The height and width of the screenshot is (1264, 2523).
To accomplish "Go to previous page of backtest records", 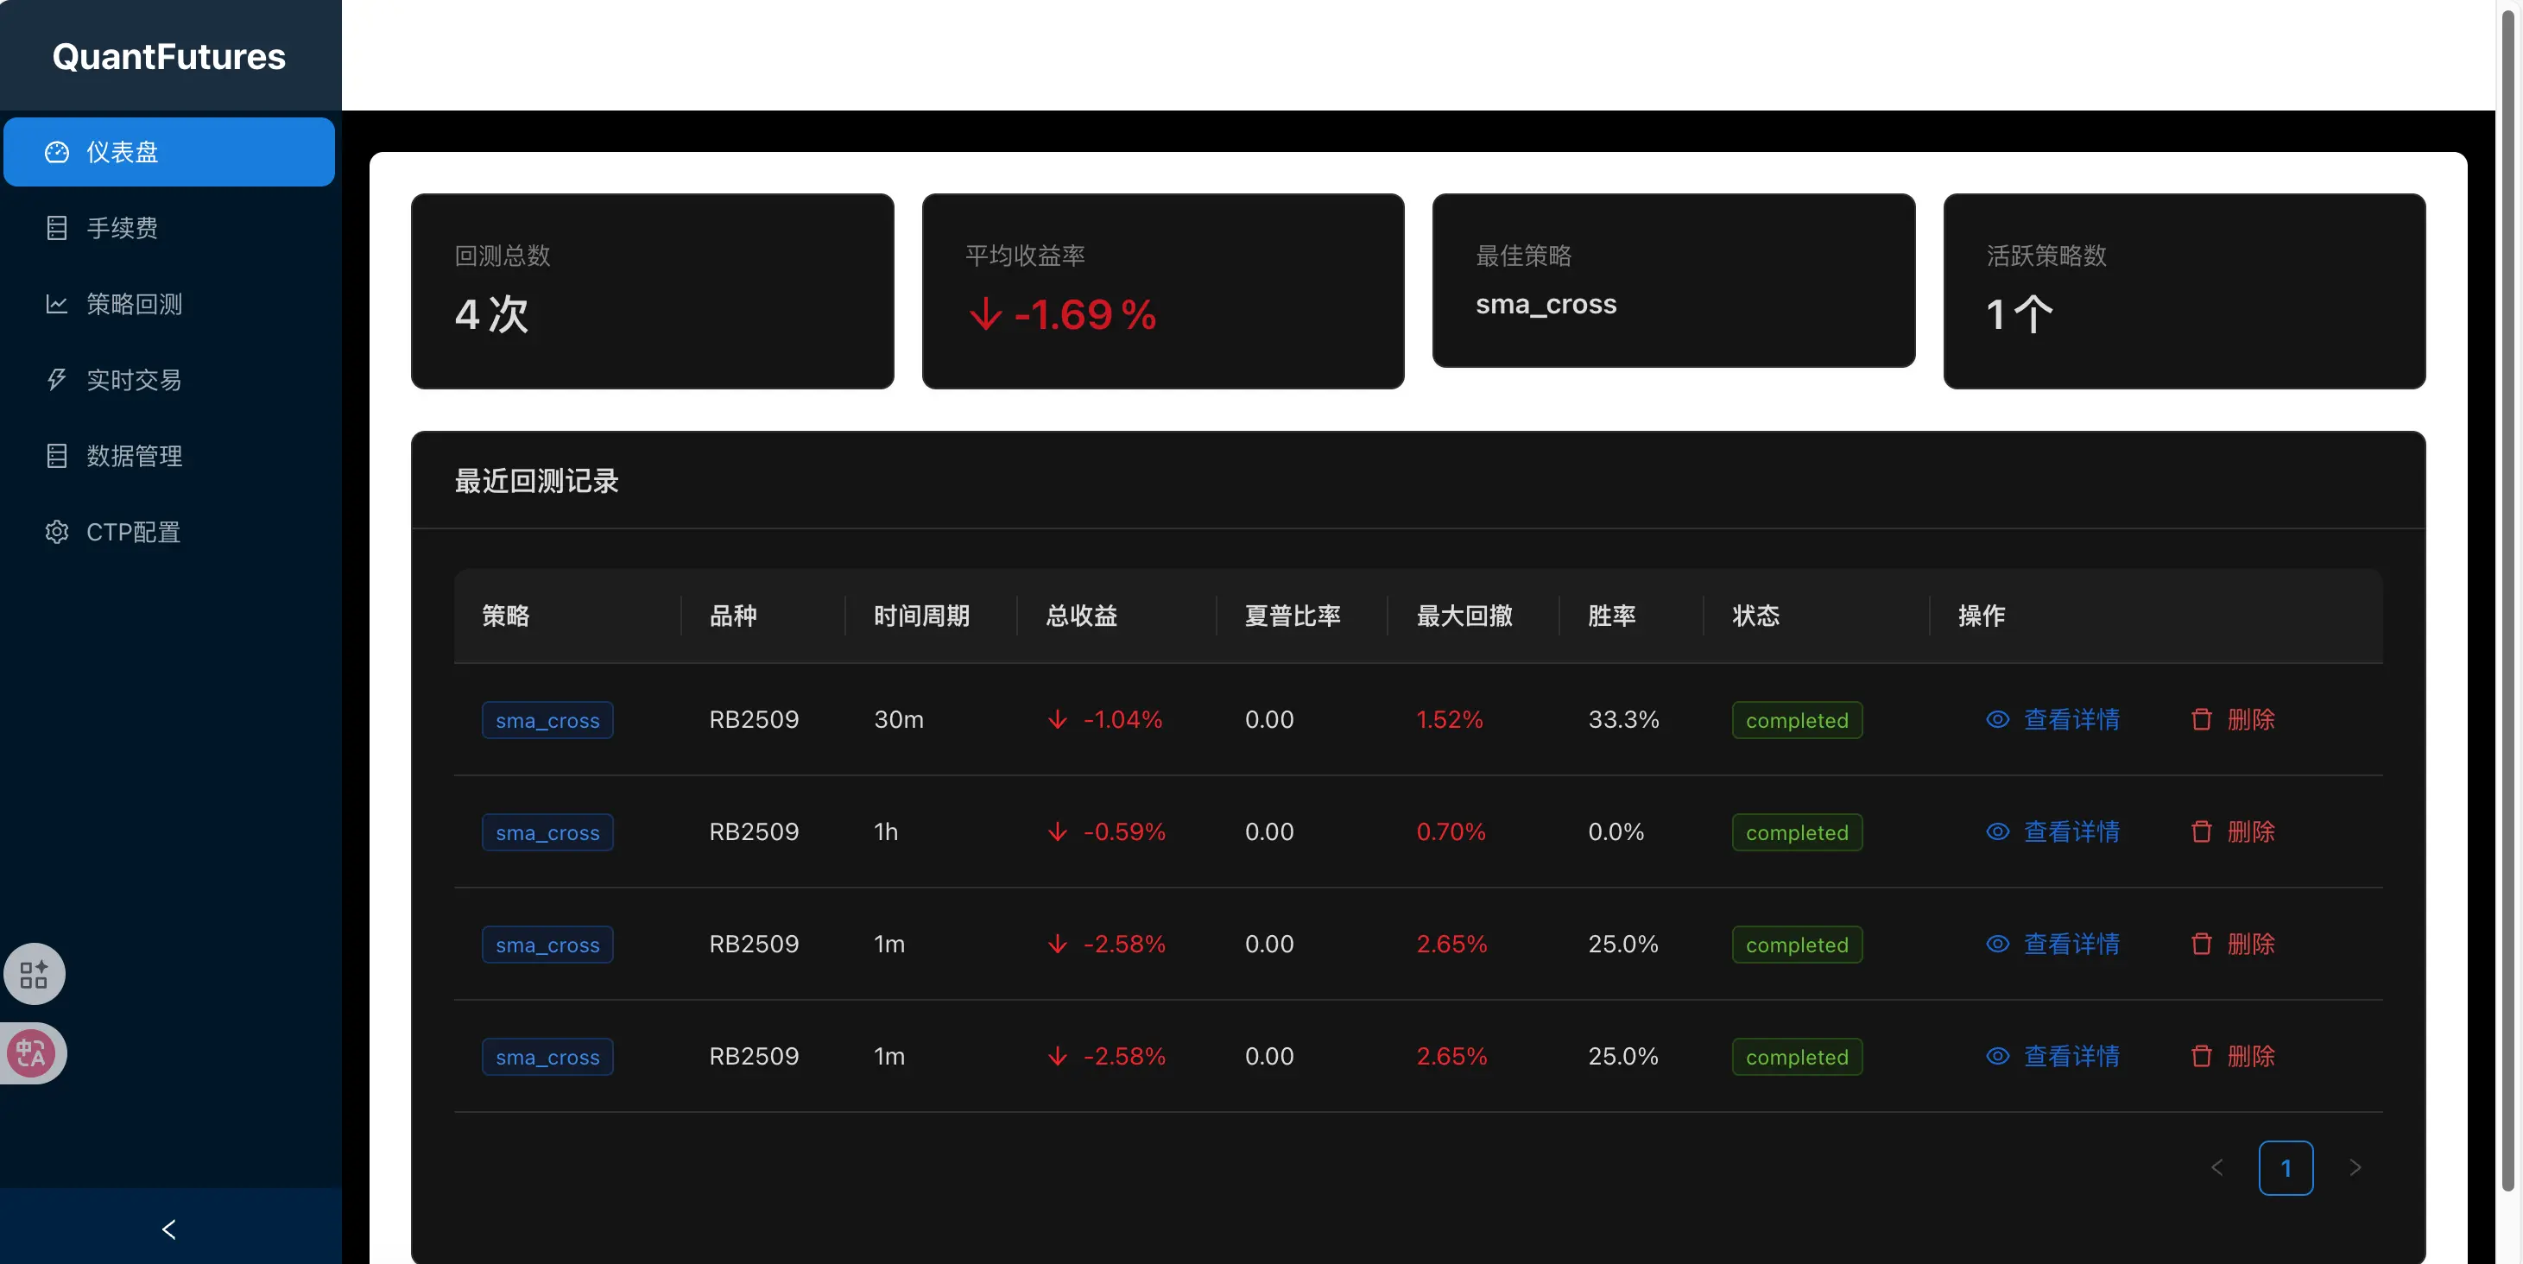I will (x=2217, y=1168).
